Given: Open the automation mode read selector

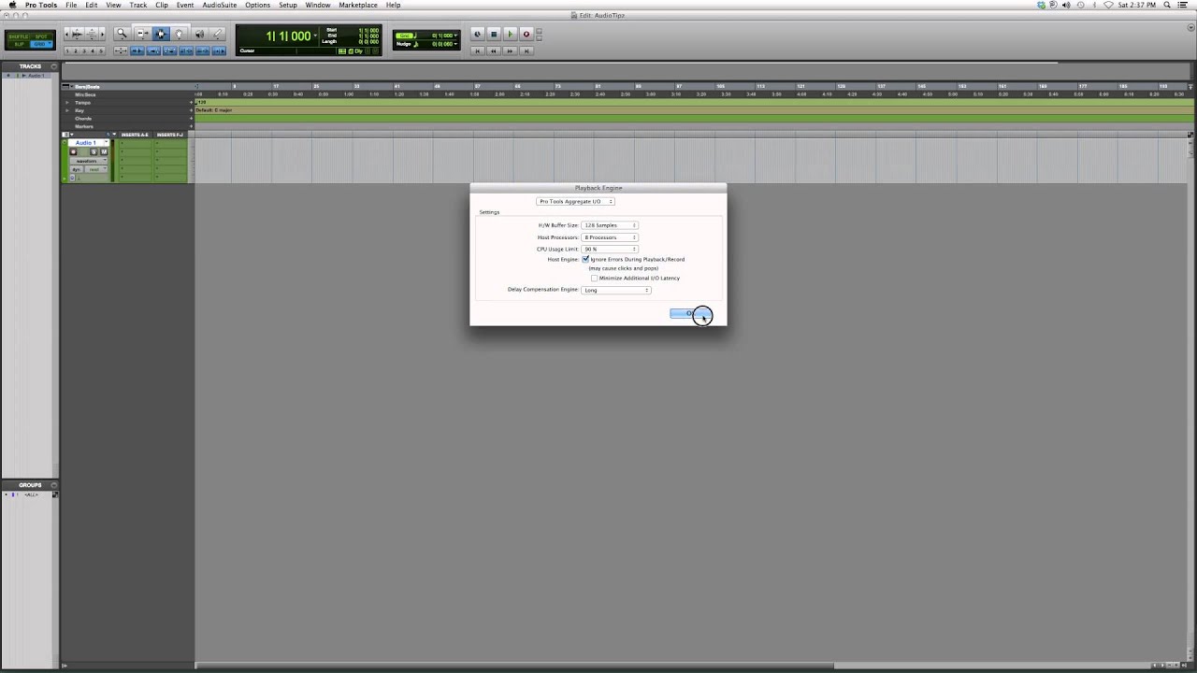Looking at the screenshot, I should [x=94, y=169].
